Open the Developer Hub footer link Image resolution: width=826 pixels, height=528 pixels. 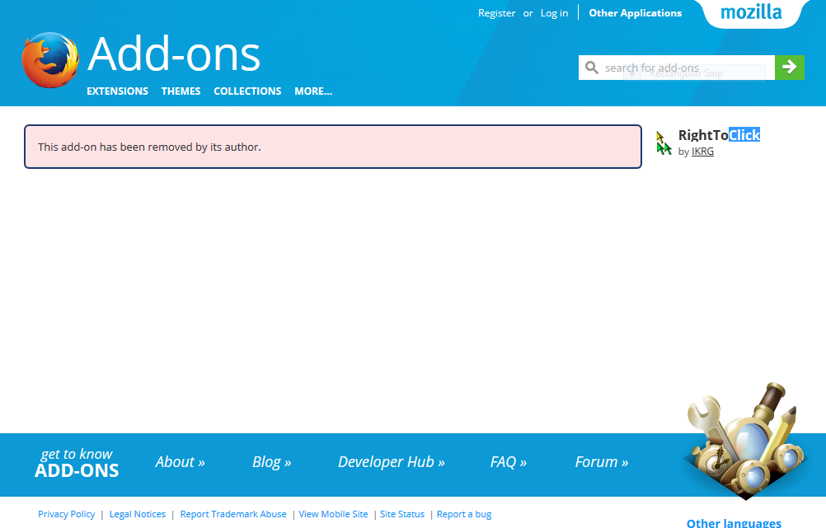tap(391, 462)
